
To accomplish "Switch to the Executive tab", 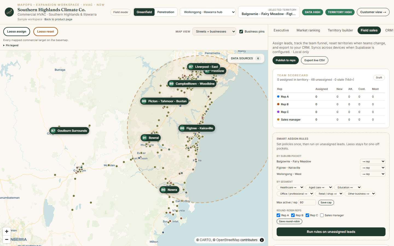I will [x=281, y=30].
